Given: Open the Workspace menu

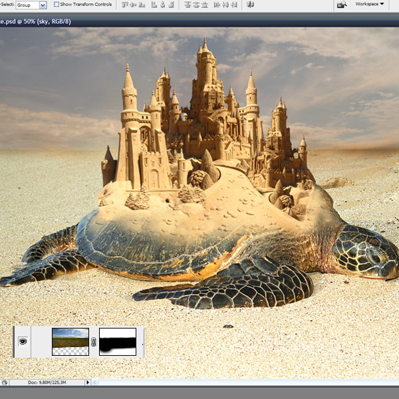Looking at the screenshot, I should [370, 4].
